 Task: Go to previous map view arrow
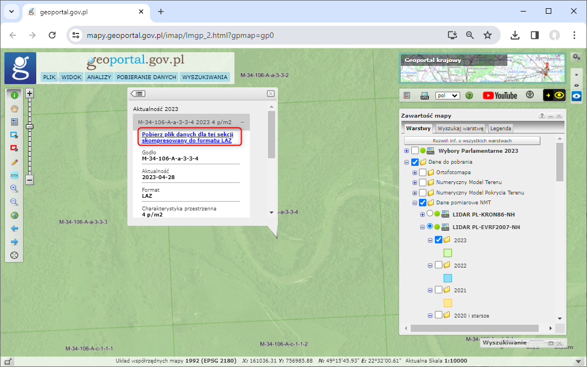tap(14, 229)
